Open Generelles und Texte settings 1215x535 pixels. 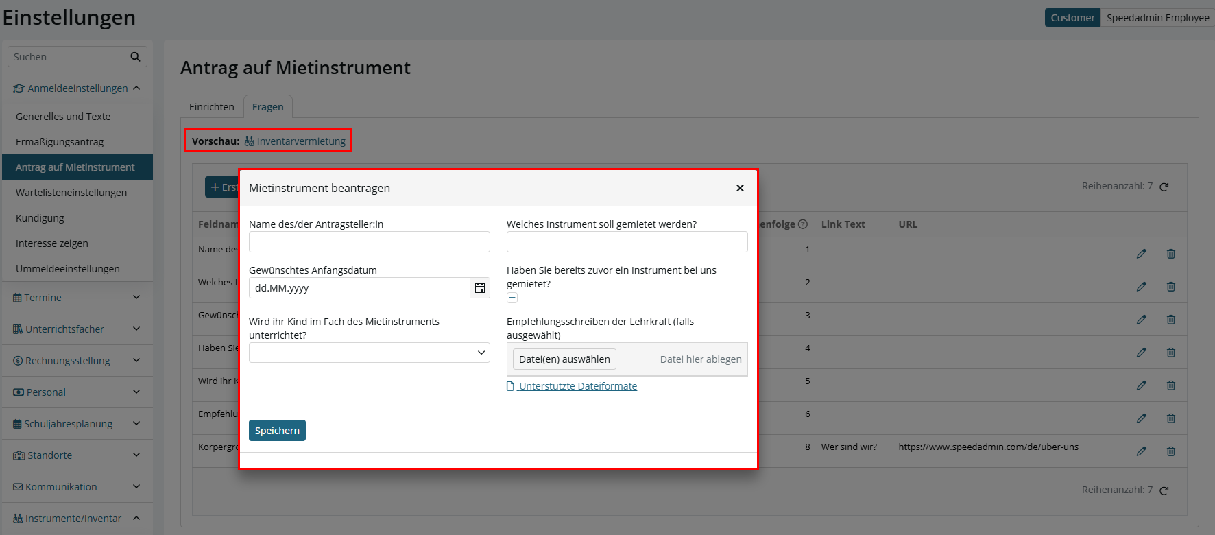pos(77,117)
